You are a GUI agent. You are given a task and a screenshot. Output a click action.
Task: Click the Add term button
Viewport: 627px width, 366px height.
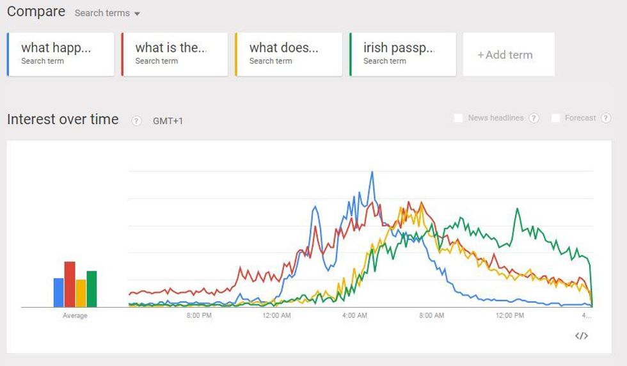509,55
